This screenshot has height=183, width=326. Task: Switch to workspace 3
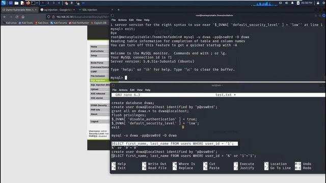53,3
